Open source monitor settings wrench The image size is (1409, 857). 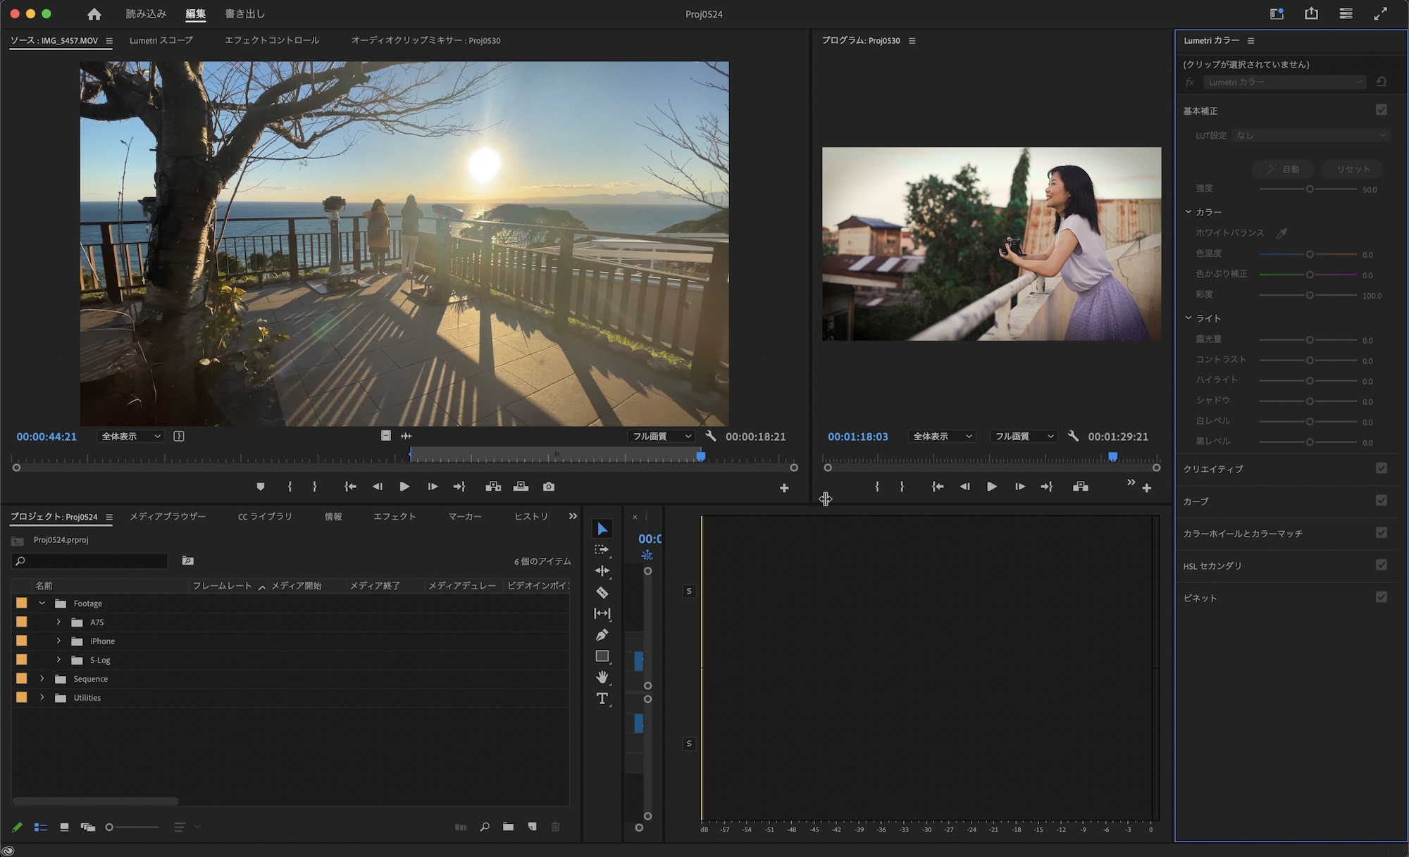(x=711, y=437)
